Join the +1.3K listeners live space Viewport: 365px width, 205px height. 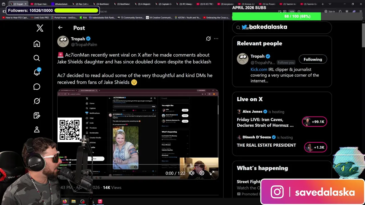click(315, 147)
